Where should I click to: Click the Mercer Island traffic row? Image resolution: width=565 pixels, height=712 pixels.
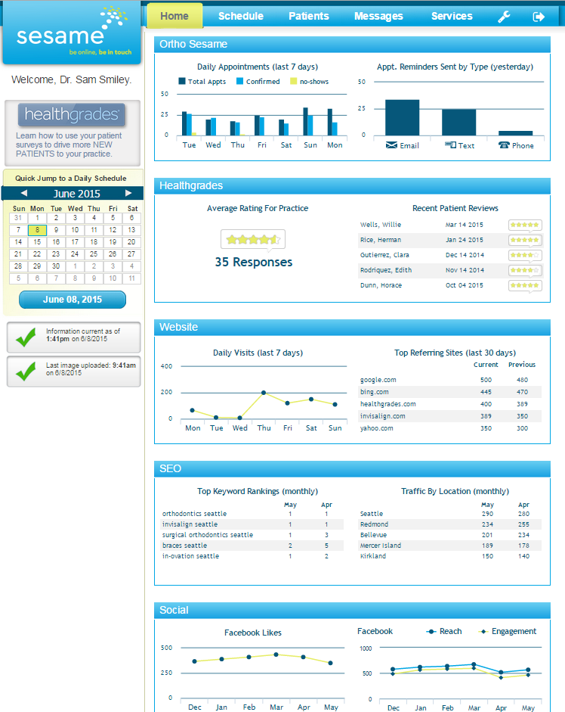tap(449, 546)
